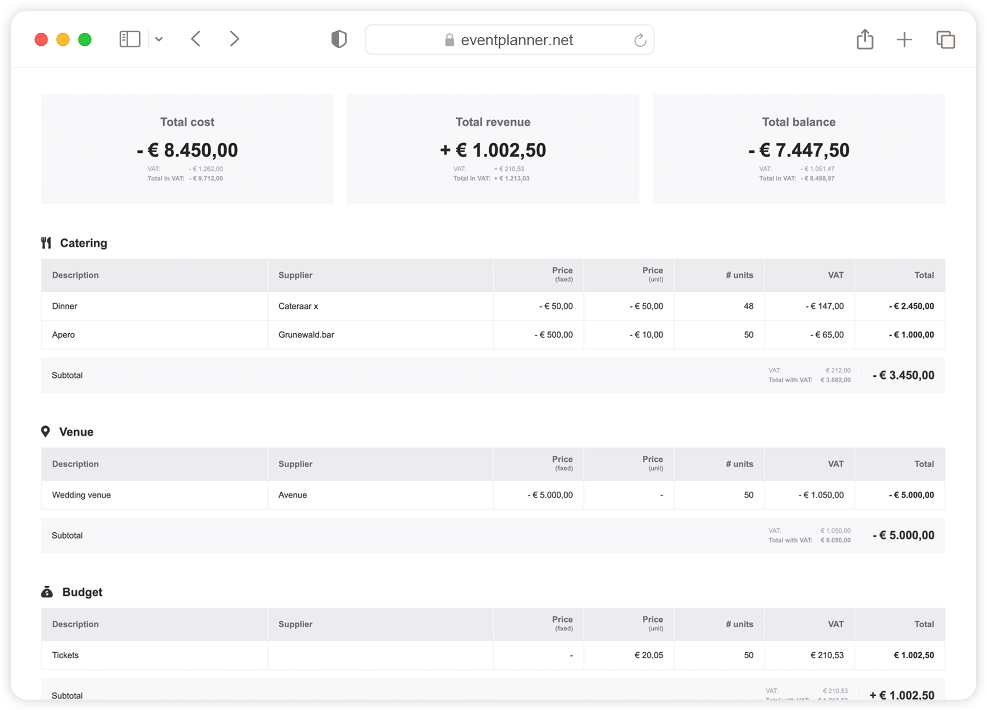The image size is (987, 710).
Task: Click the Catering fork-and-knife icon
Action: click(x=46, y=243)
